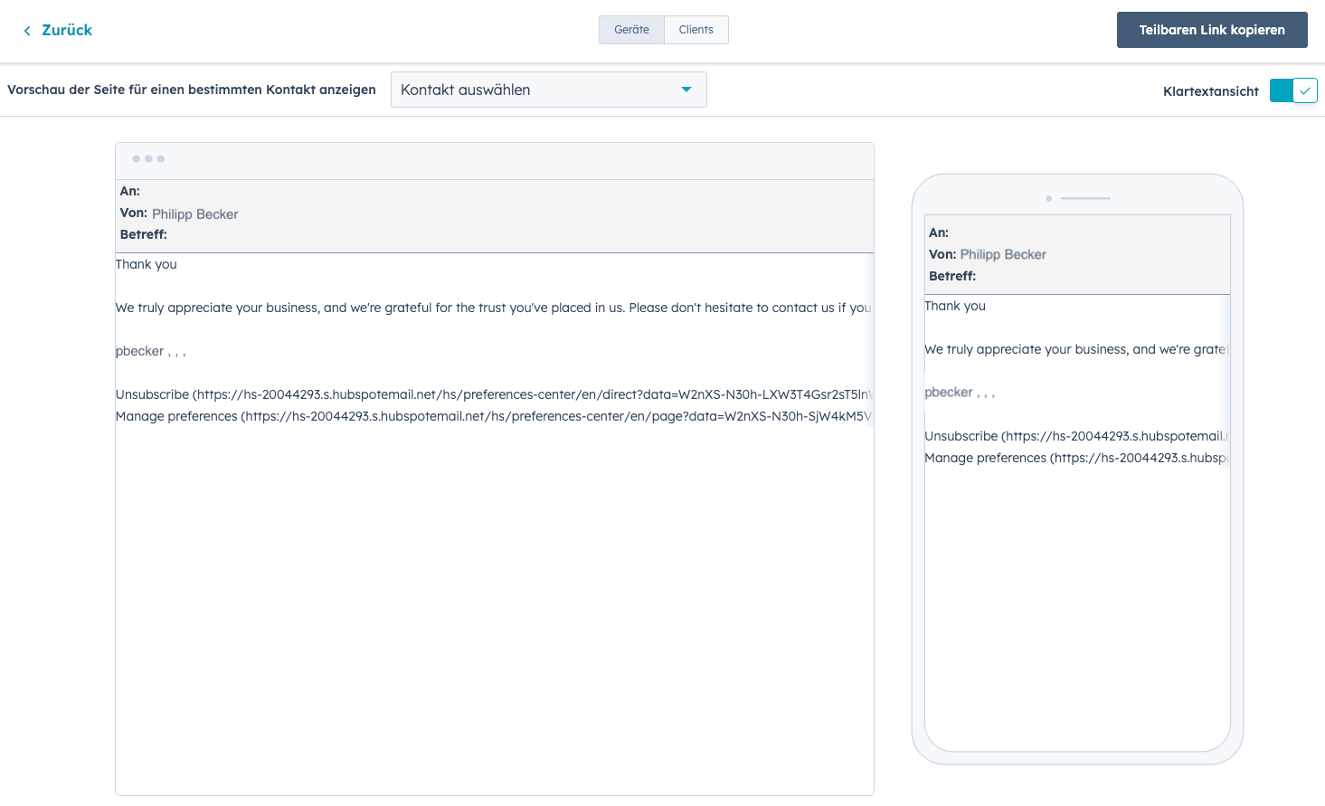Click the third dot on the browser preview window

[160, 158]
